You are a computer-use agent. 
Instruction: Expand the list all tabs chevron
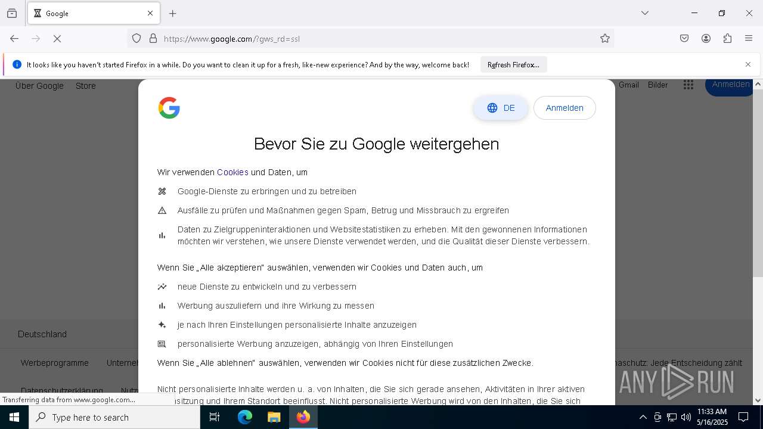pyautogui.click(x=645, y=13)
